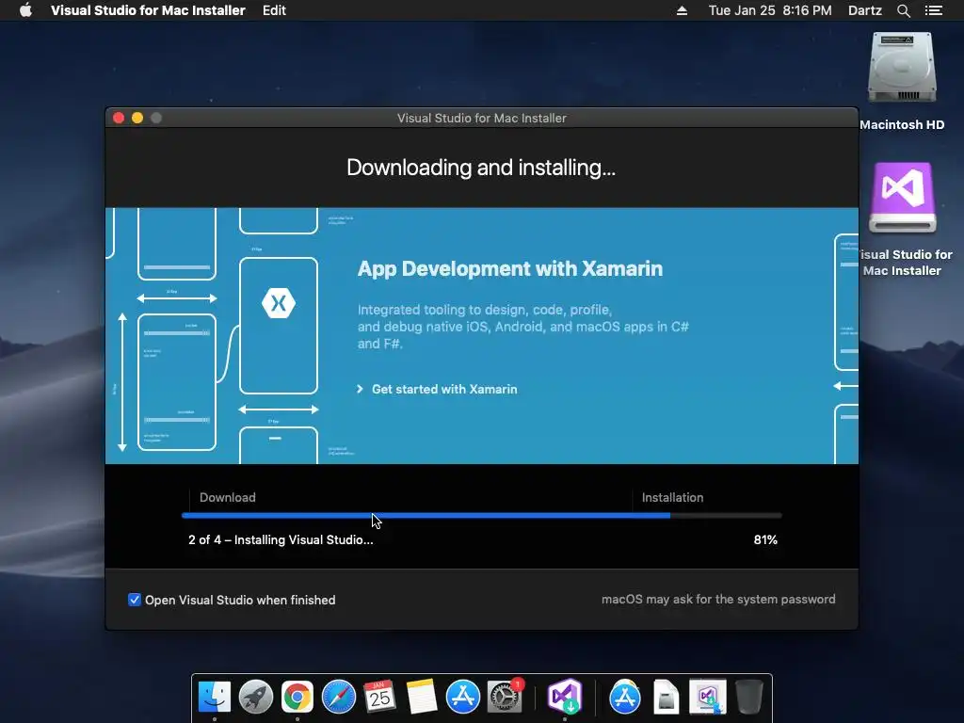
Task: Click the installer window title bar
Action: 481,118
